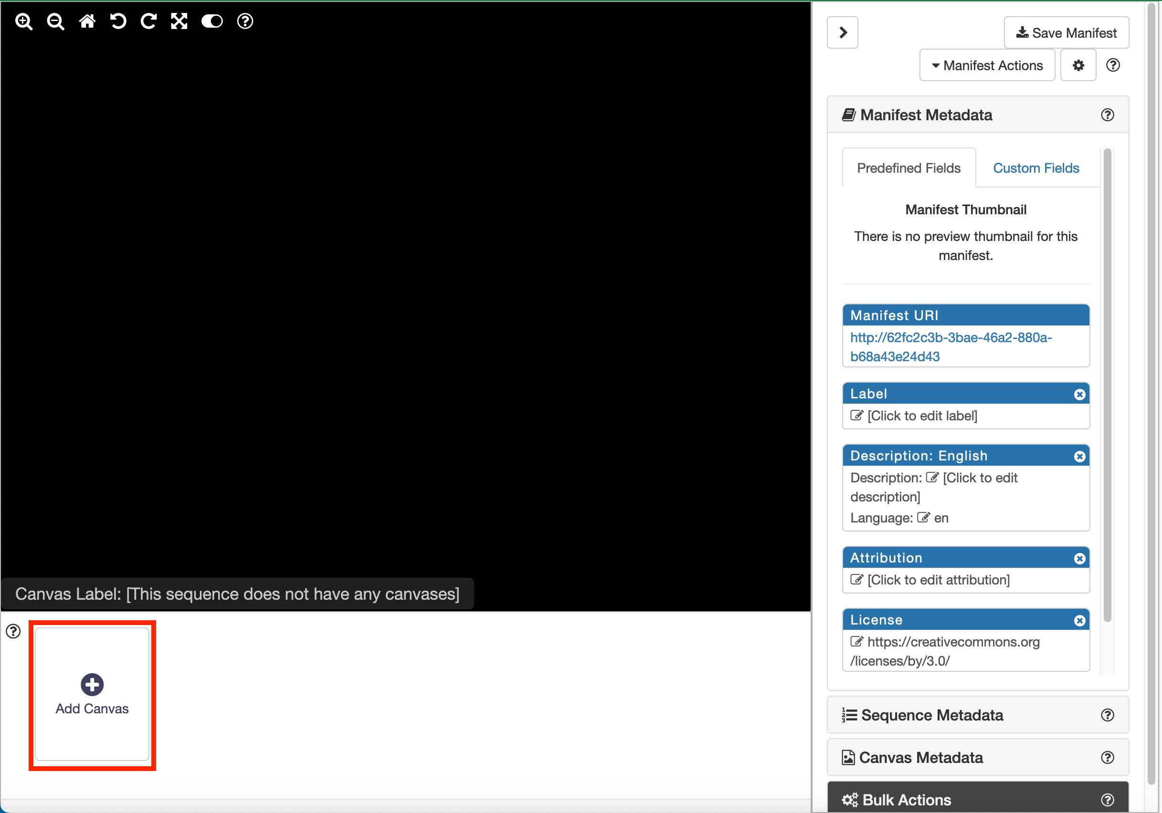This screenshot has height=813, width=1162.
Task: Select the Predefined Fields tab
Action: (x=908, y=167)
